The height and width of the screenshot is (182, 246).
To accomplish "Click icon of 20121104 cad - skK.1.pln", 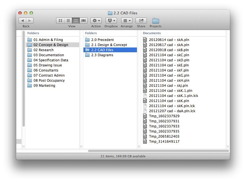I will (145, 90).
